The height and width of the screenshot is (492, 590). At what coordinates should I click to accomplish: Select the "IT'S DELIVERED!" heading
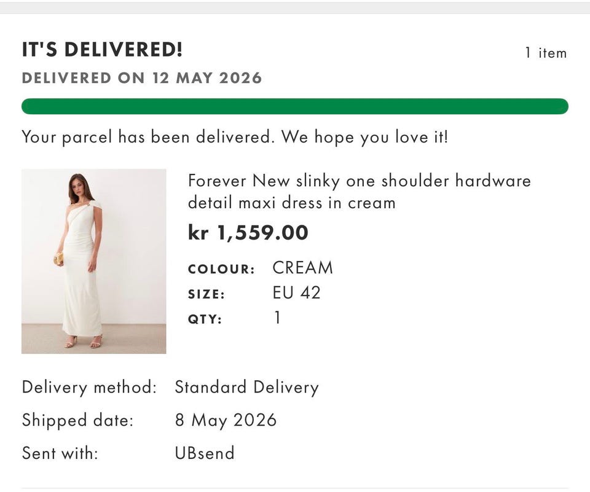pyautogui.click(x=103, y=49)
